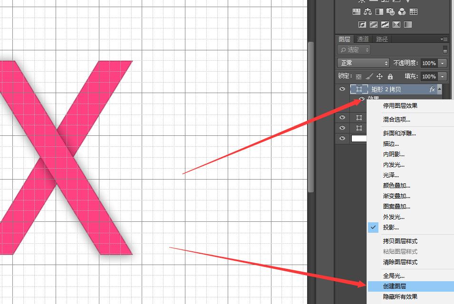454x304 pixels.
Task: Open 混合选项... from the menu
Action: 411,119
